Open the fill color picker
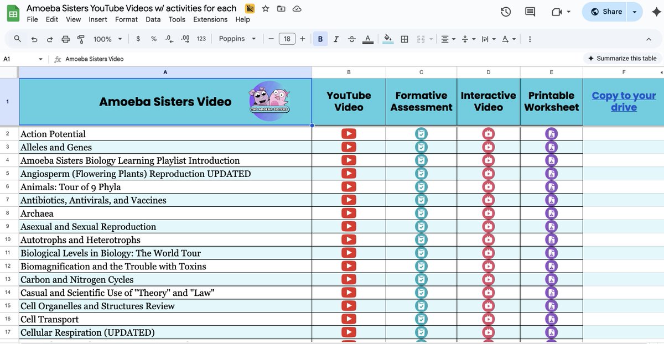This screenshot has width=664, height=344. (388, 39)
